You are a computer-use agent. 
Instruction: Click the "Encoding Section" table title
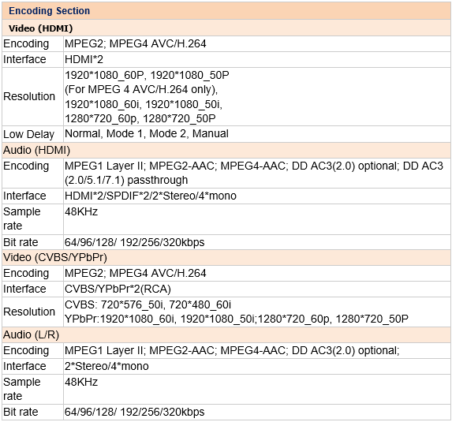pos(49,11)
